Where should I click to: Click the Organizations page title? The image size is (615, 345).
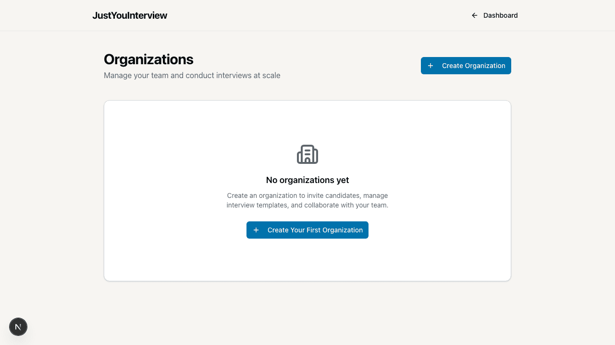(x=148, y=59)
